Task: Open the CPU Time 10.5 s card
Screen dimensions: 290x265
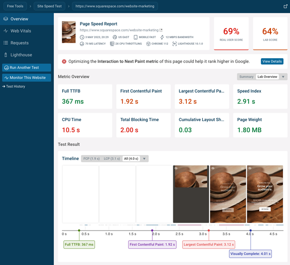Action: pos(85,125)
